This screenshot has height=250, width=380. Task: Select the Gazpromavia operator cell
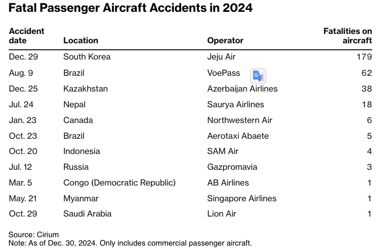(232, 167)
